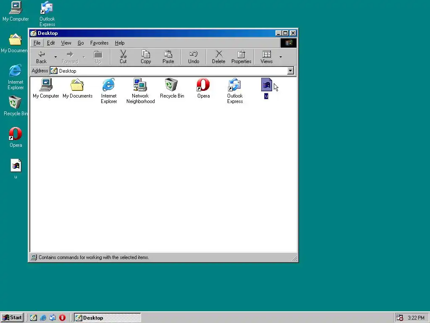This screenshot has width=430, height=323.
Task: Open the File menu
Action: pos(37,43)
